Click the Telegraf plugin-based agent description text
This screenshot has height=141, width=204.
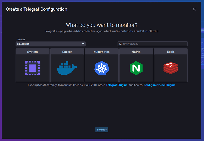coord(102,31)
